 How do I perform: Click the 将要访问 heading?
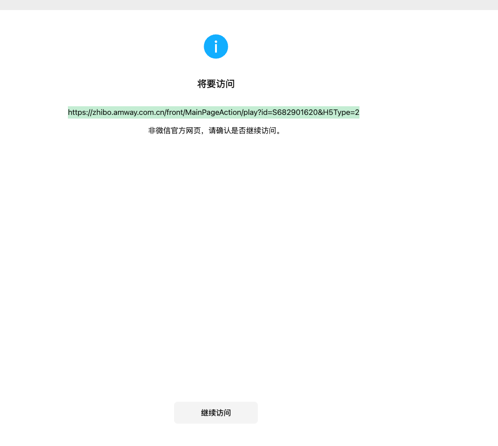click(x=216, y=84)
